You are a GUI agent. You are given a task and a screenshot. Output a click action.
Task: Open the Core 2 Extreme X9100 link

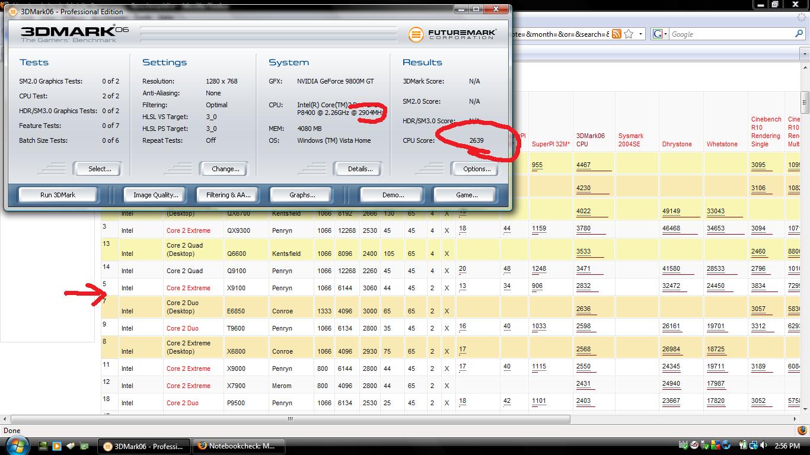click(x=189, y=288)
